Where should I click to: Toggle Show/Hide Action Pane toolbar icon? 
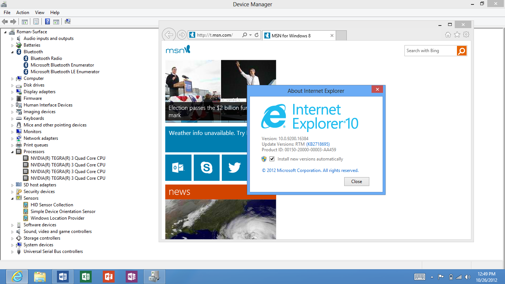coord(56,22)
